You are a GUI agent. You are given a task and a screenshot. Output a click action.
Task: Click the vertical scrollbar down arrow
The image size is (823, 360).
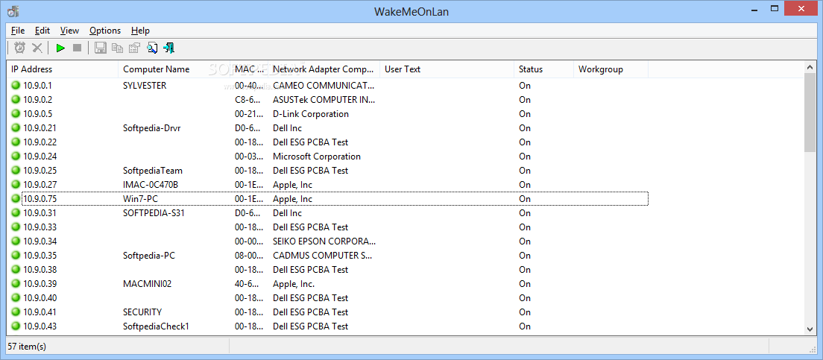810,329
